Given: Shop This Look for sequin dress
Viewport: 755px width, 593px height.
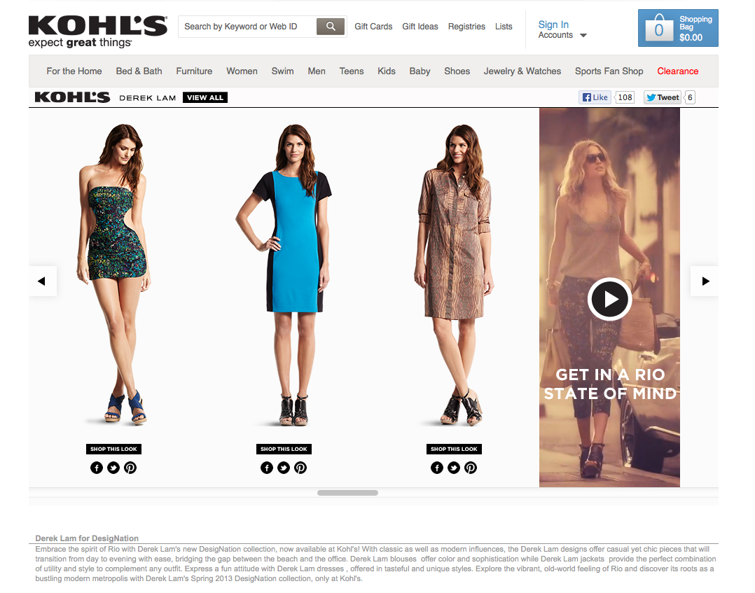Looking at the screenshot, I should (x=113, y=449).
